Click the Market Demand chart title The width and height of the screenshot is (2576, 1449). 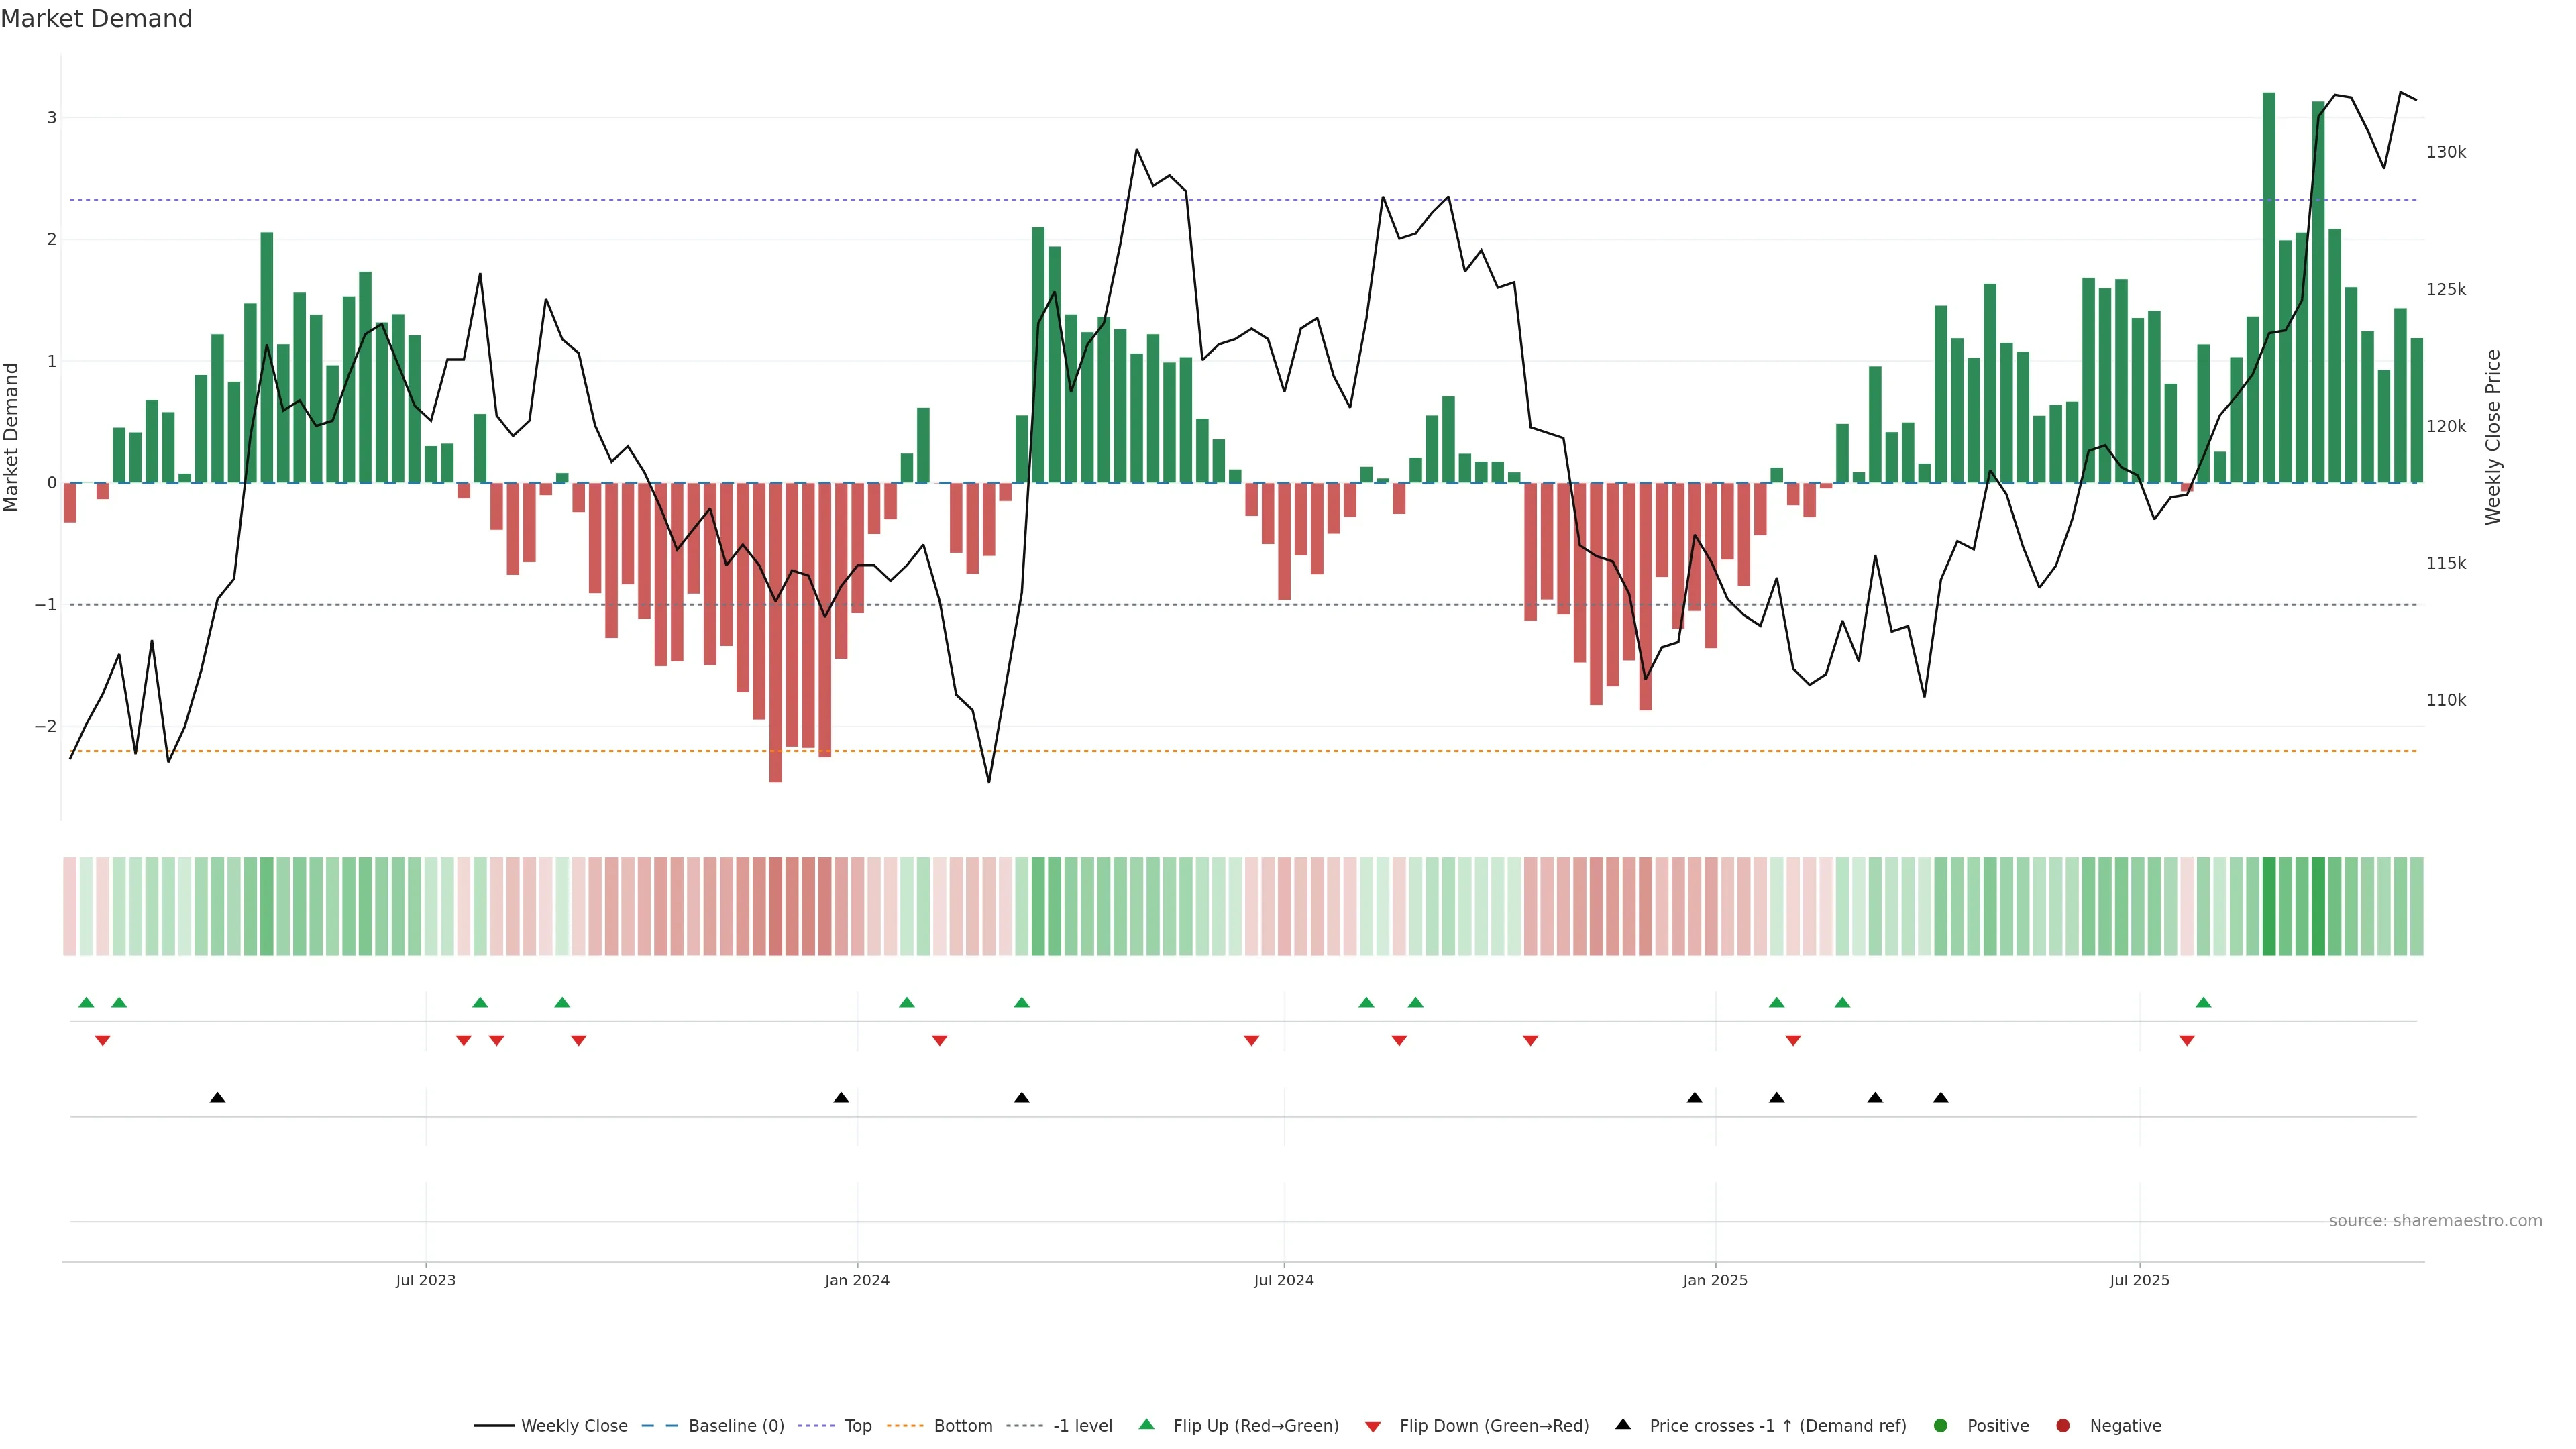point(96,19)
